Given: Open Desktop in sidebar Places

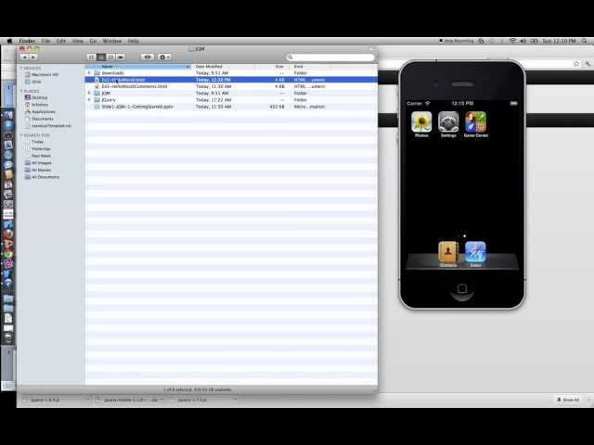Looking at the screenshot, I should 36,97.
